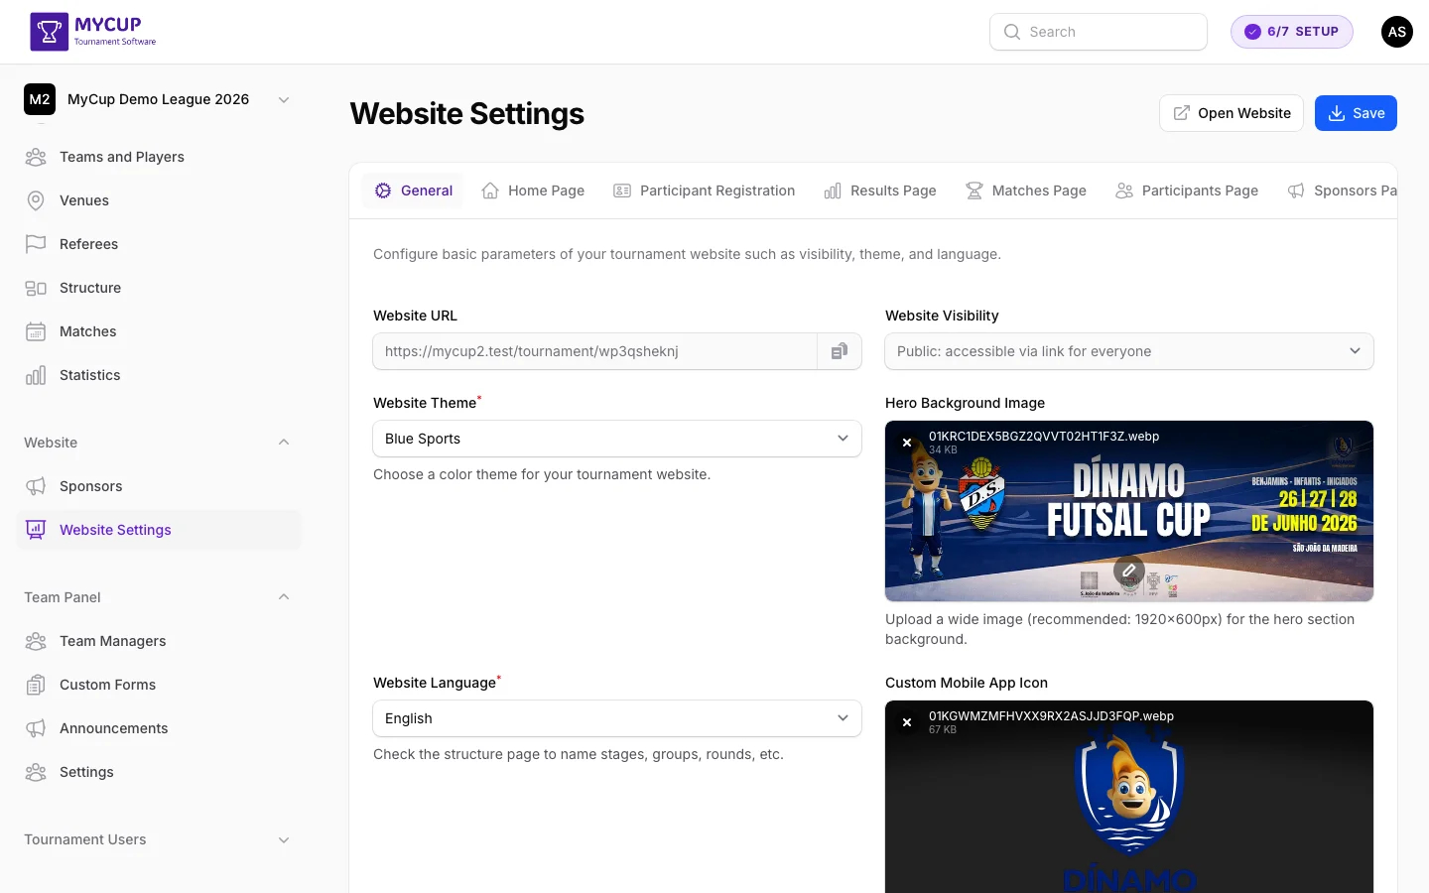Click the Sponsors megaphone icon
This screenshot has height=893, width=1429.
tap(36, 486)
